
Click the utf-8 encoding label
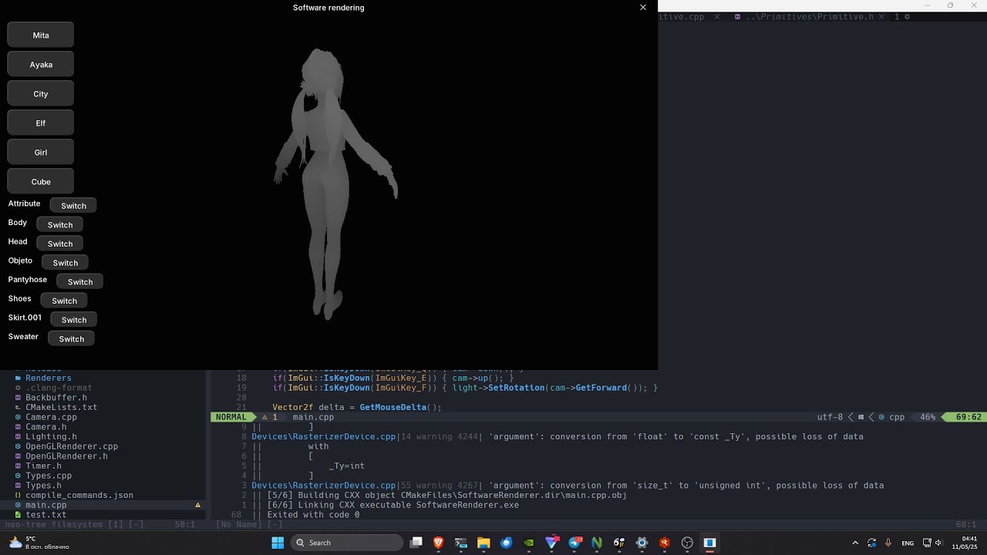tap(830, 417)
